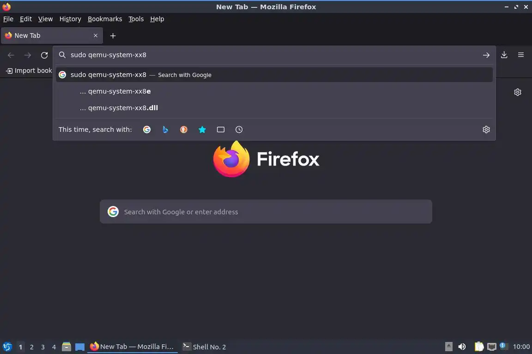Screen dimensions: 532x354
Task: Select the New Tab tab
Action: pos(52,35)
